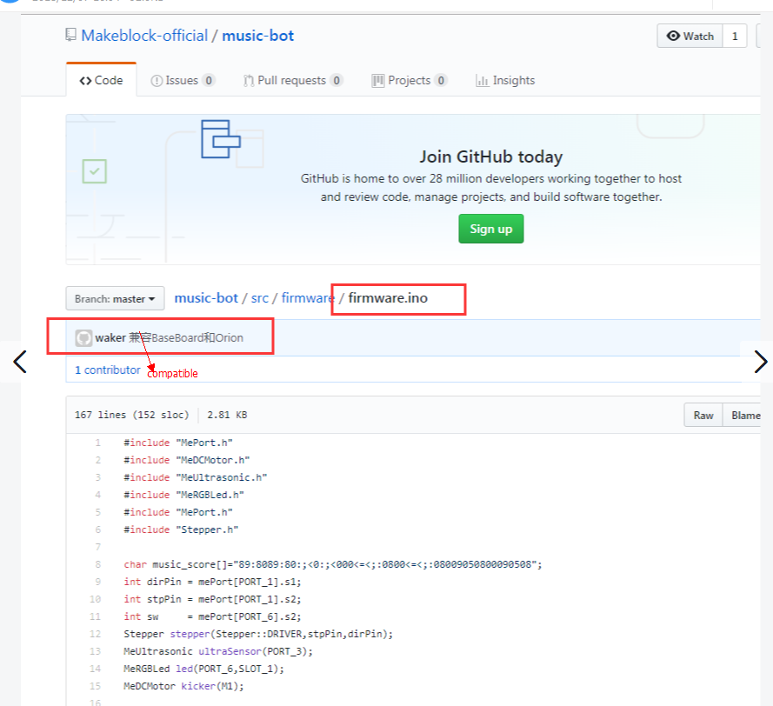Go to music-bot breadcrumb link
Screen dimensions: 773x706
(206, 298)
